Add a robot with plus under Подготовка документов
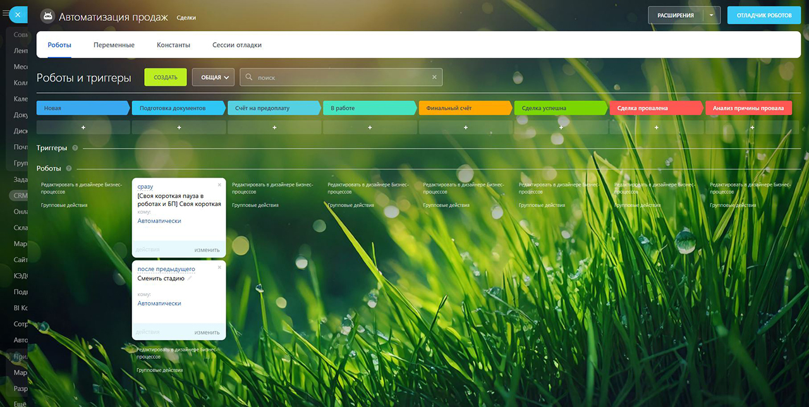The width and height of the screenshot is (809, 407). tap(179, 127)
